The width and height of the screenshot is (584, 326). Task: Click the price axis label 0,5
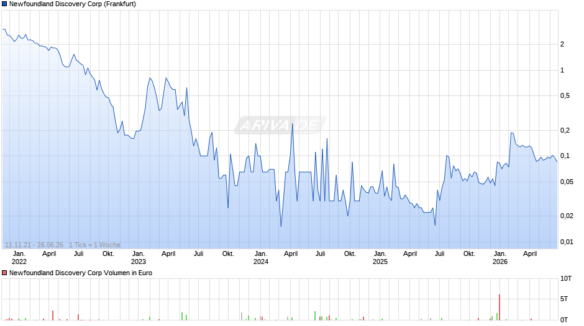pyautogui.click(x=565, y=96)
